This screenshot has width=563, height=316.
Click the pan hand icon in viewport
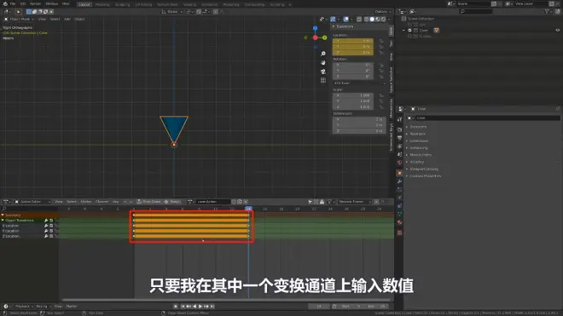323,63
